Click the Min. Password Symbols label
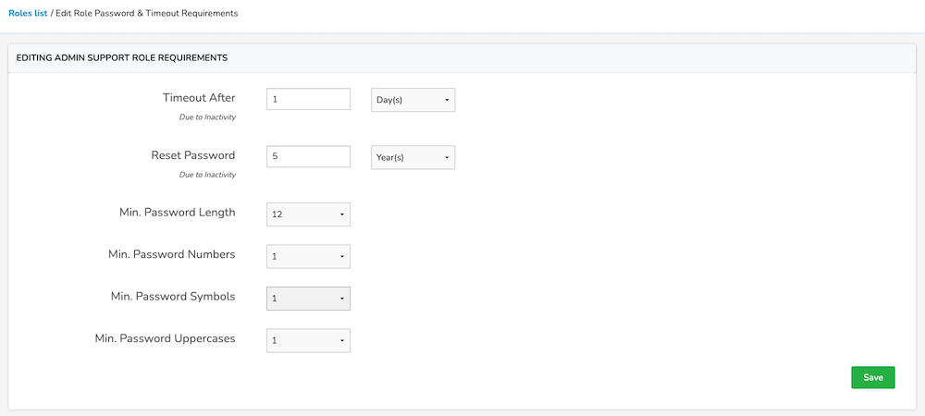 pos(174,297)
